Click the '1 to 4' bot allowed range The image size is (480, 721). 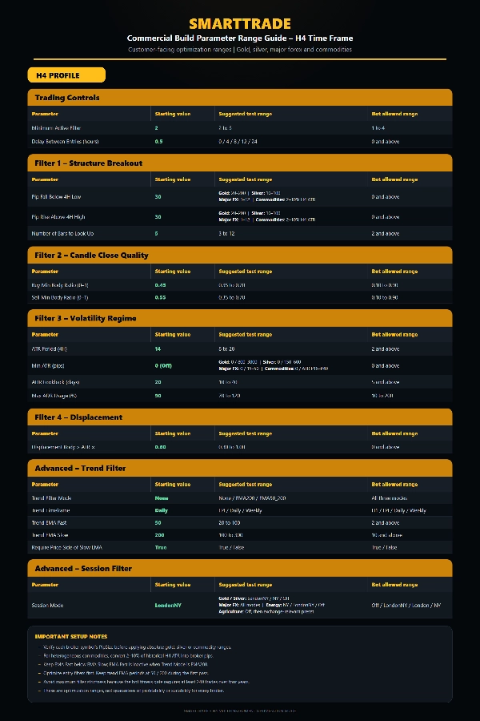pos(378,128)
